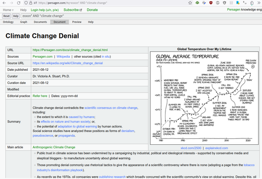
Task: Open the 'publishing research' link
Action: click(x=112, y=177)
